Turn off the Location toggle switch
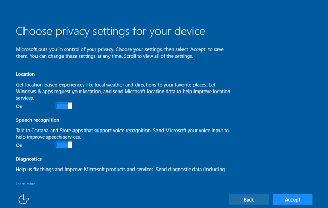This screenshot has width=328, height=208. (64, 106)
